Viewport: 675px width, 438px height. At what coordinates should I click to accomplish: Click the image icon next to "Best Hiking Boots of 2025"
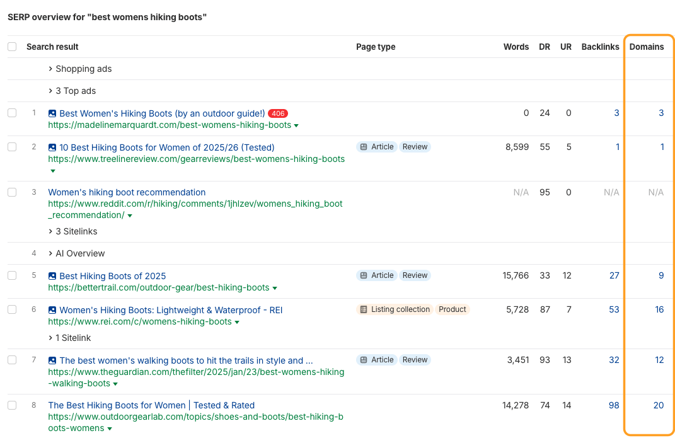52,276
